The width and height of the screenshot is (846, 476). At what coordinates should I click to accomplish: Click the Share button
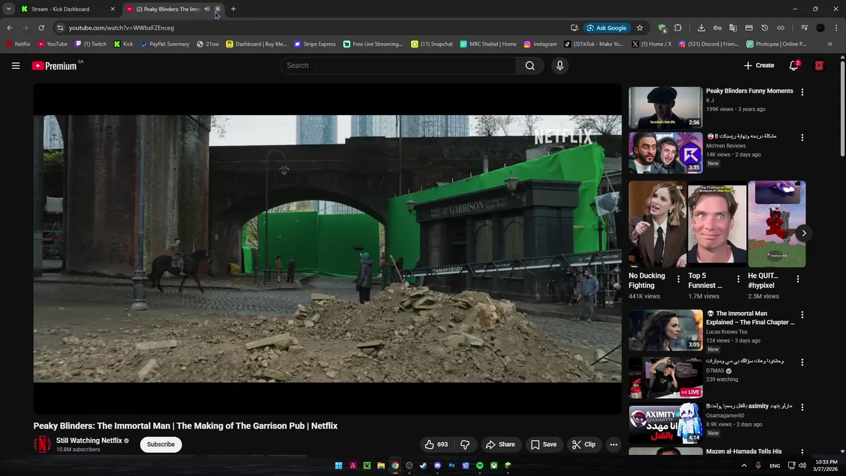[x=500, y=444]
